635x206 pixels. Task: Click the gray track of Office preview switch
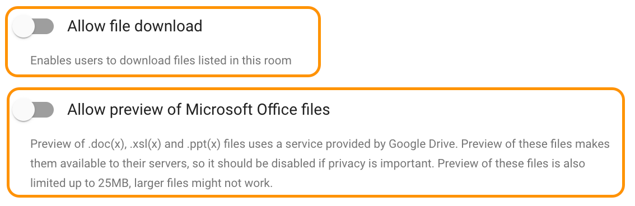pos(45,110)
